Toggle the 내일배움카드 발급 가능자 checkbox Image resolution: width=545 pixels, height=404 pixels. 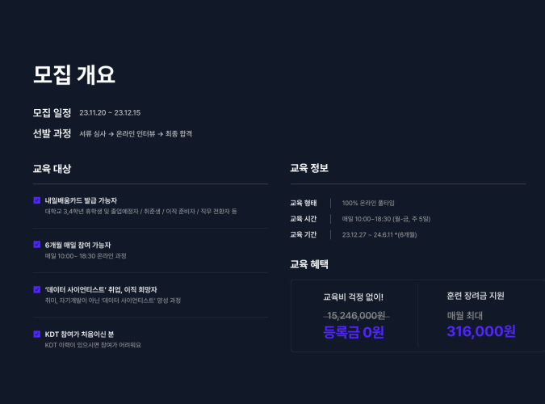[37, 200]
